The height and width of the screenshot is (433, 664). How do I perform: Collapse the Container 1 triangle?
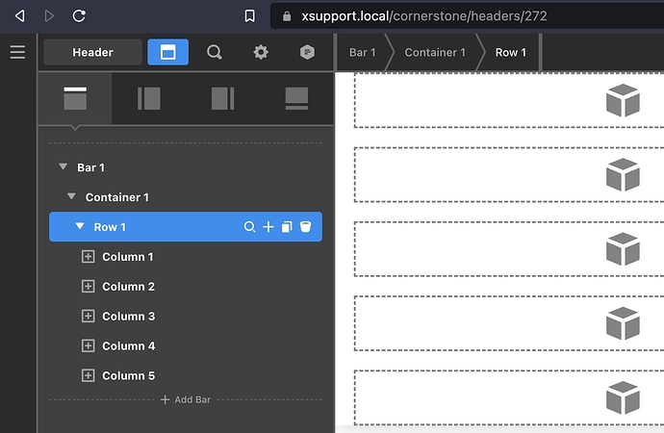tap(72, 197)
